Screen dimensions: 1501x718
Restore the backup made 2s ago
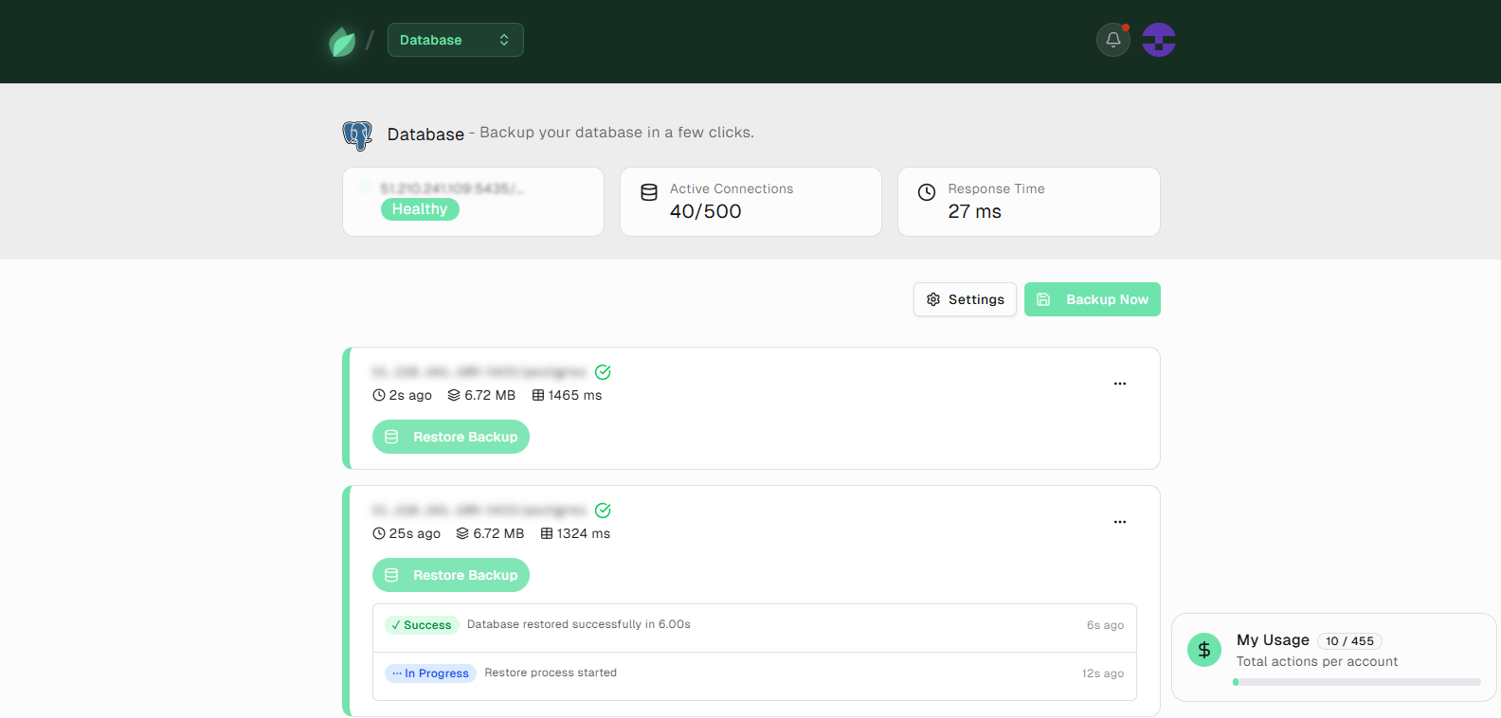(x=451, y=437)
